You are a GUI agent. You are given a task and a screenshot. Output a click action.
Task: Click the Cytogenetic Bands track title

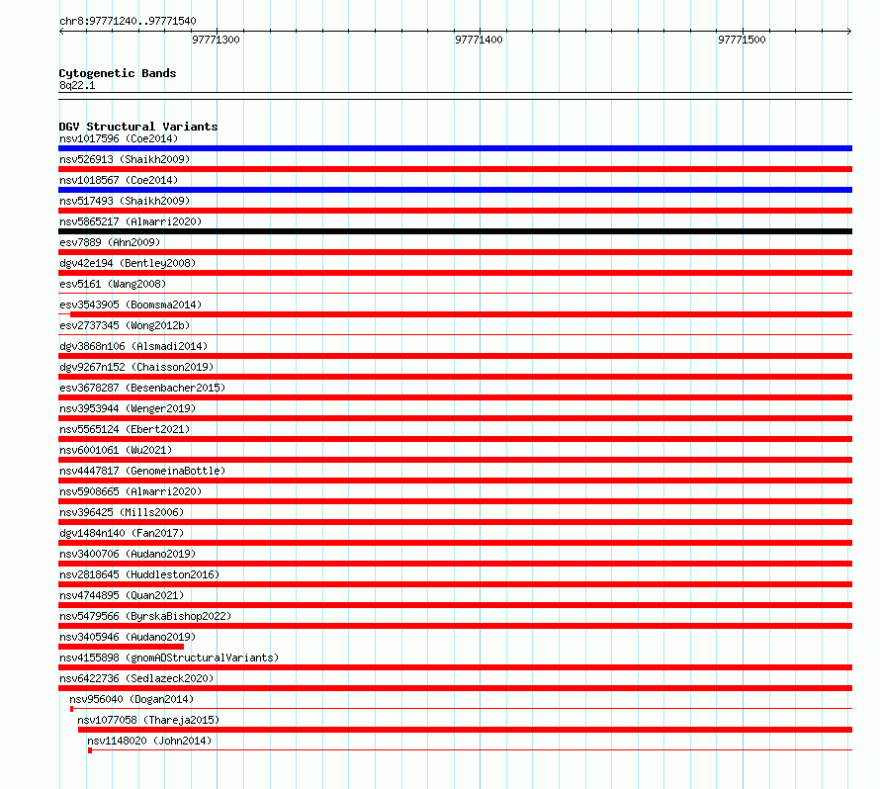[118, 73]
